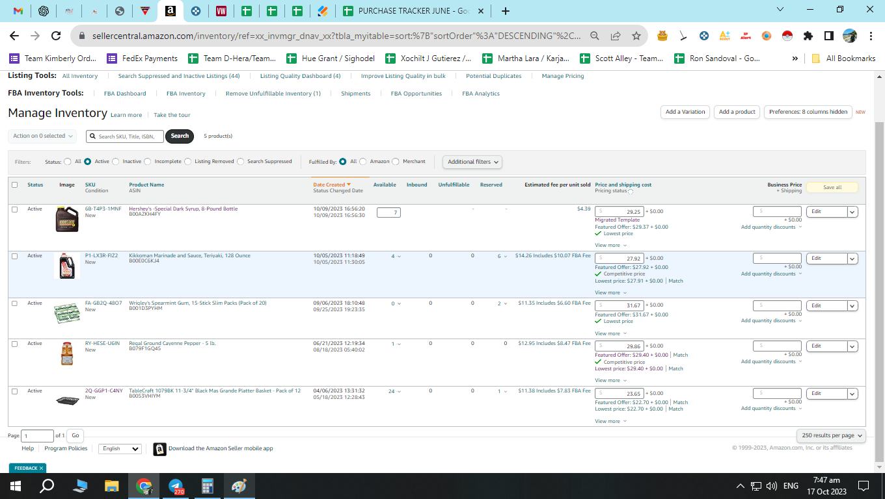Viewport: 885px width, 499px height.
Task: Open the Chrome profile avatar
Action: [850, 36]
